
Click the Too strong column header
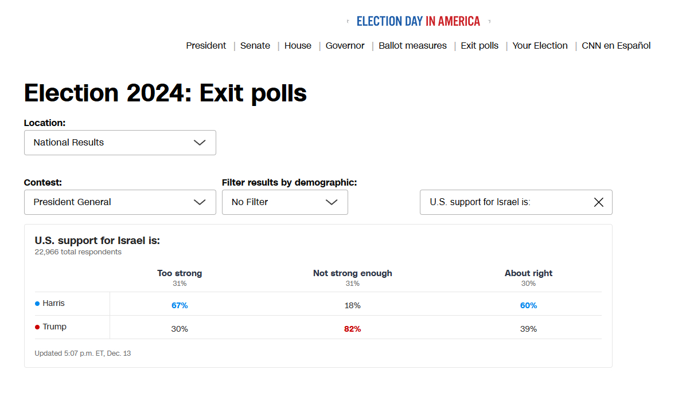point(180,273)
